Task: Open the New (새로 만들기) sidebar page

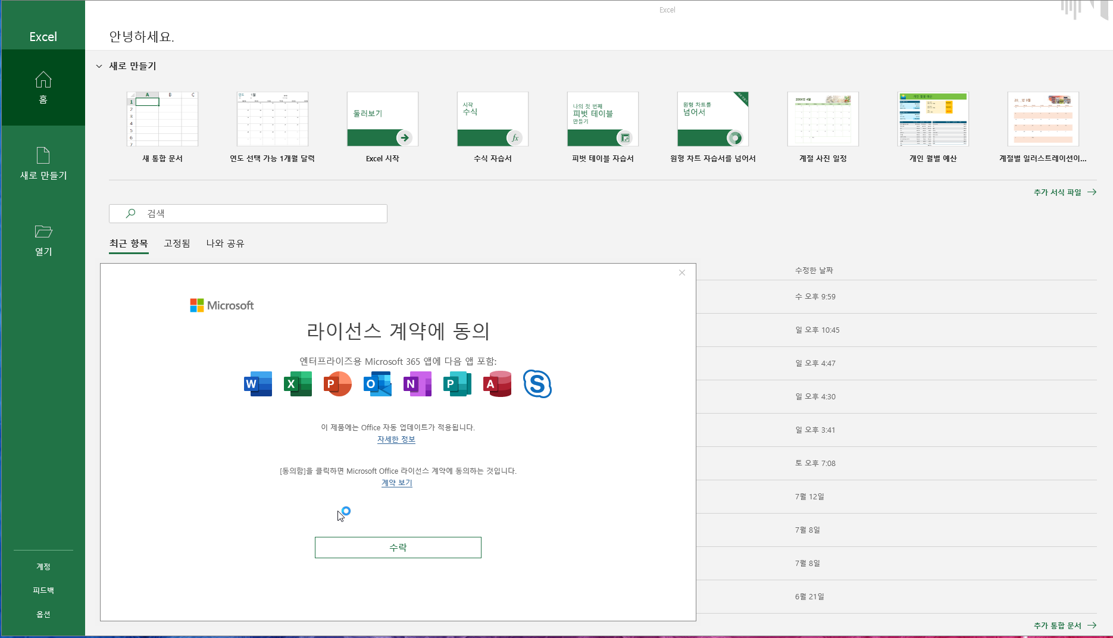Action: [x=43, y=163]
